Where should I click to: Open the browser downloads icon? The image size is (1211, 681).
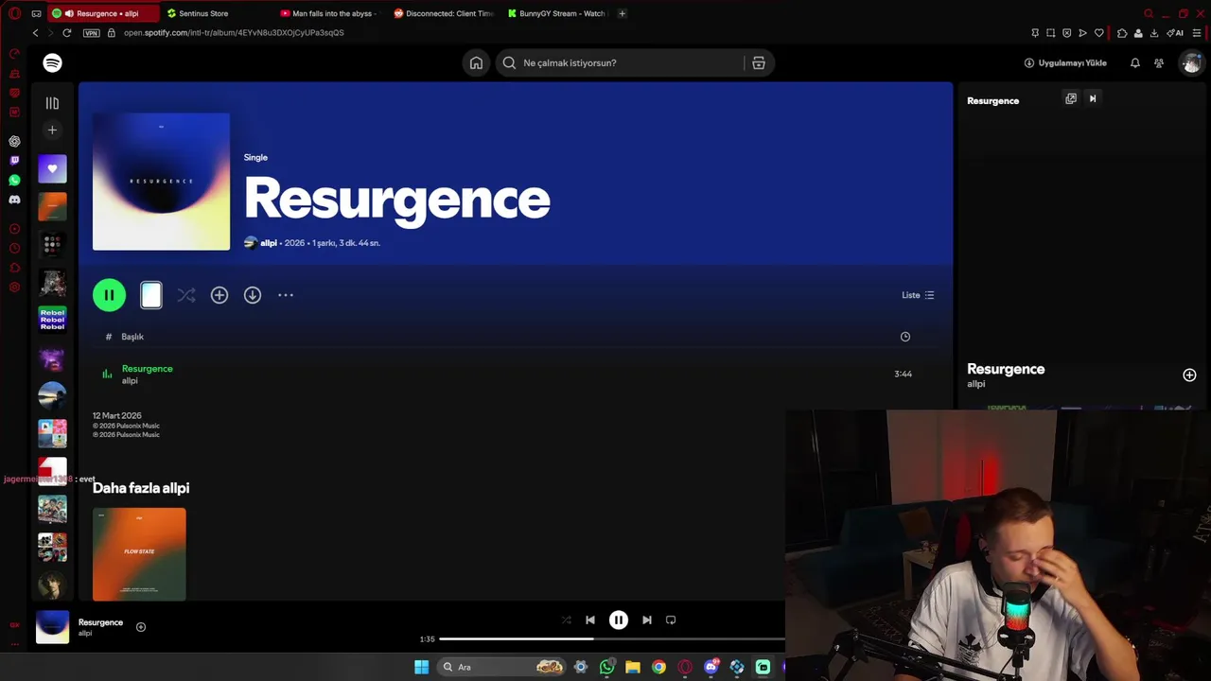pyautogui.click(x=1154, y=33)
